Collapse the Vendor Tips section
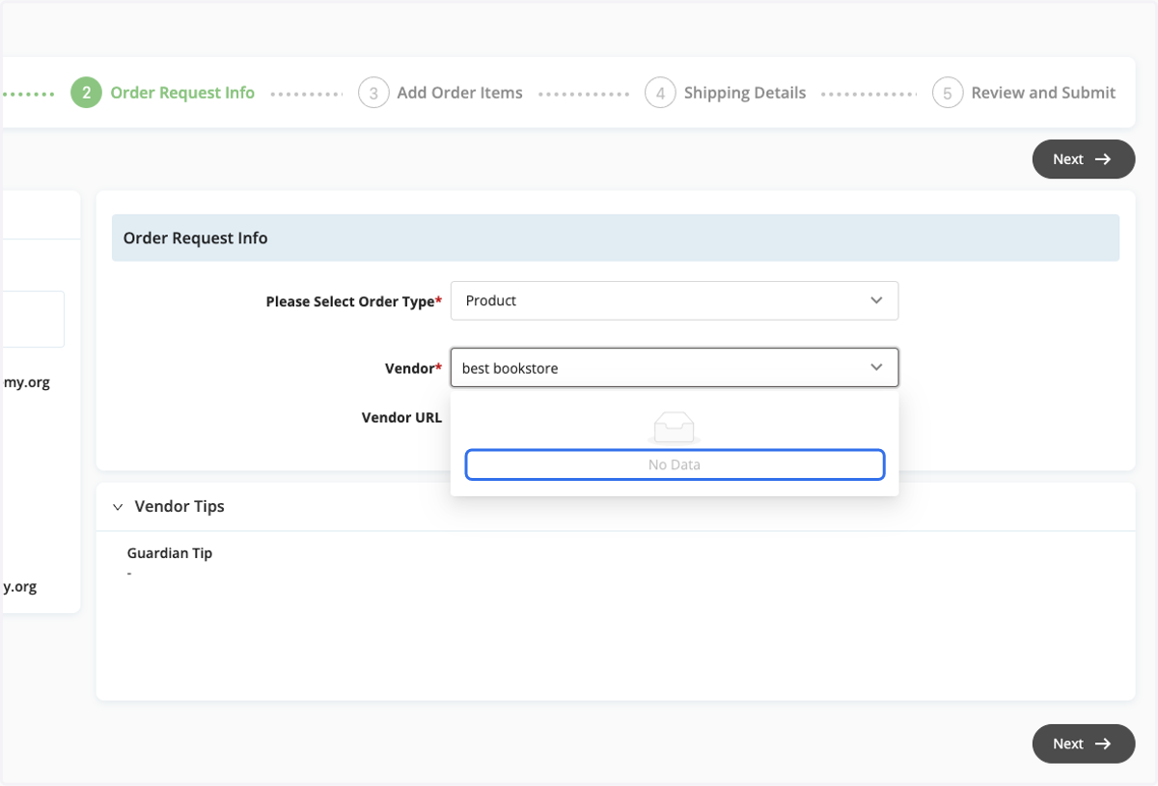The image size is (1158, 786). pos(118,507)
